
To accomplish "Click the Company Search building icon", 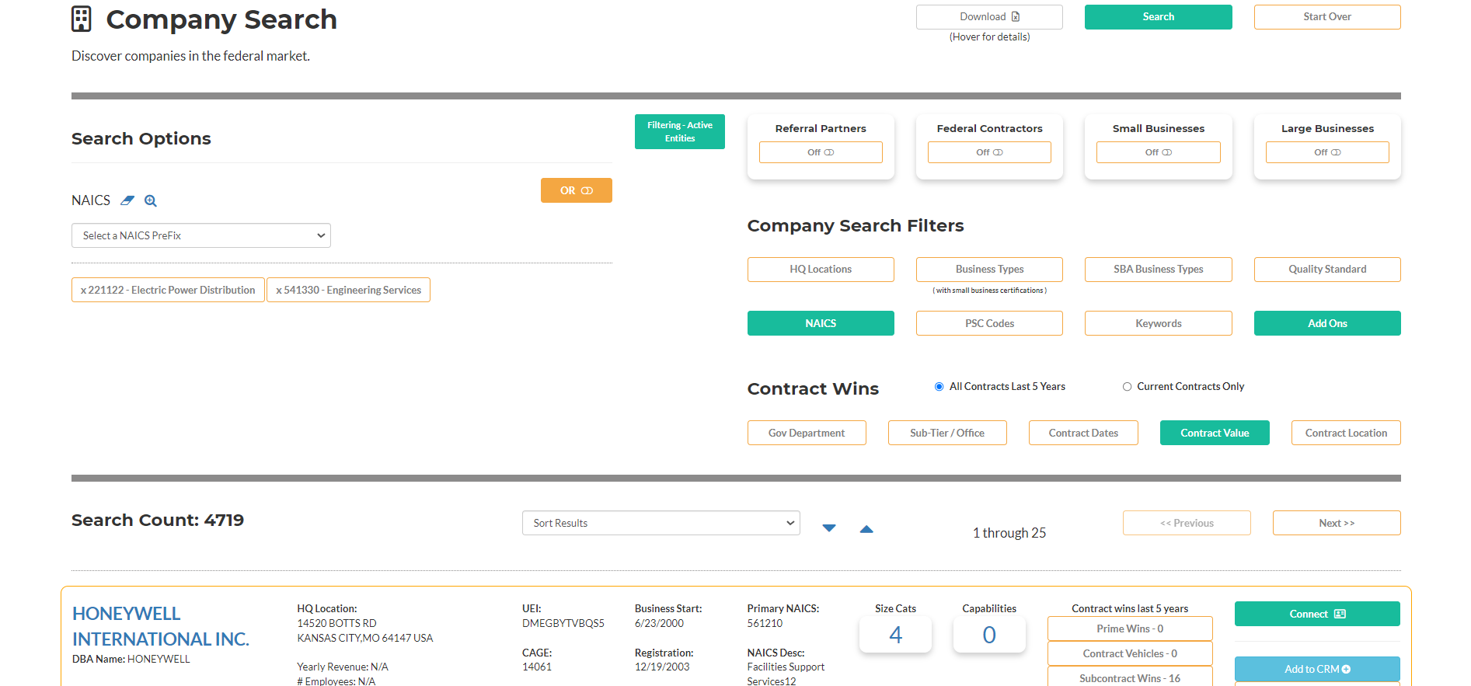I will [x=82, y=19].
